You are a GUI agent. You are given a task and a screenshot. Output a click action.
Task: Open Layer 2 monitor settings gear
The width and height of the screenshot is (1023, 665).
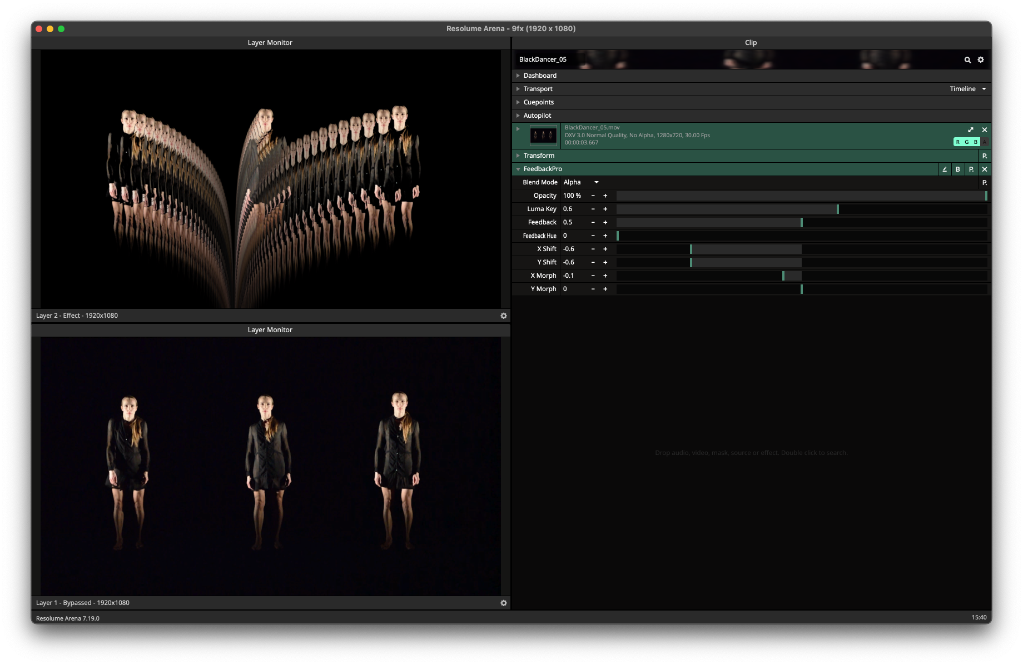[x=504, y=316]
